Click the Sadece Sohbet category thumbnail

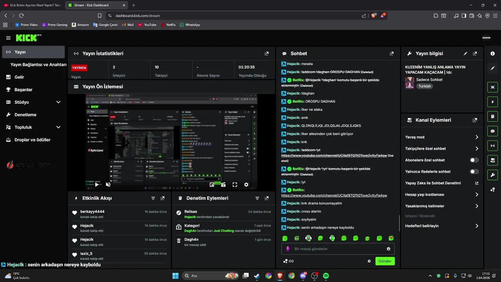tap(409, 83)
